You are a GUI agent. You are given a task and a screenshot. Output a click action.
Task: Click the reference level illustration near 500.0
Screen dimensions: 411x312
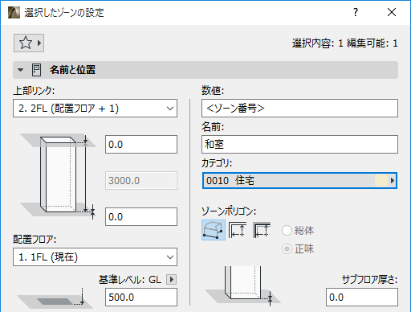[x=55, y=298]
